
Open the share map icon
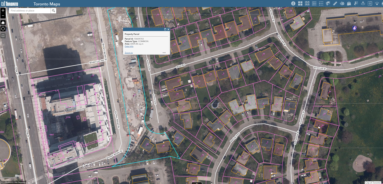377,4
